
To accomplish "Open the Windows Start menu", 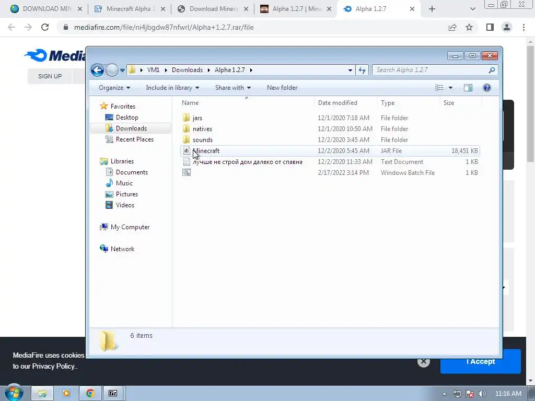I will (x=14, y=393).
